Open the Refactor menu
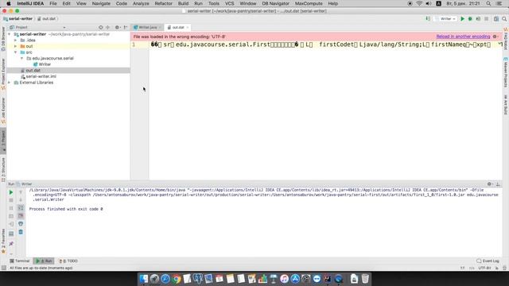 coord(163,3)
